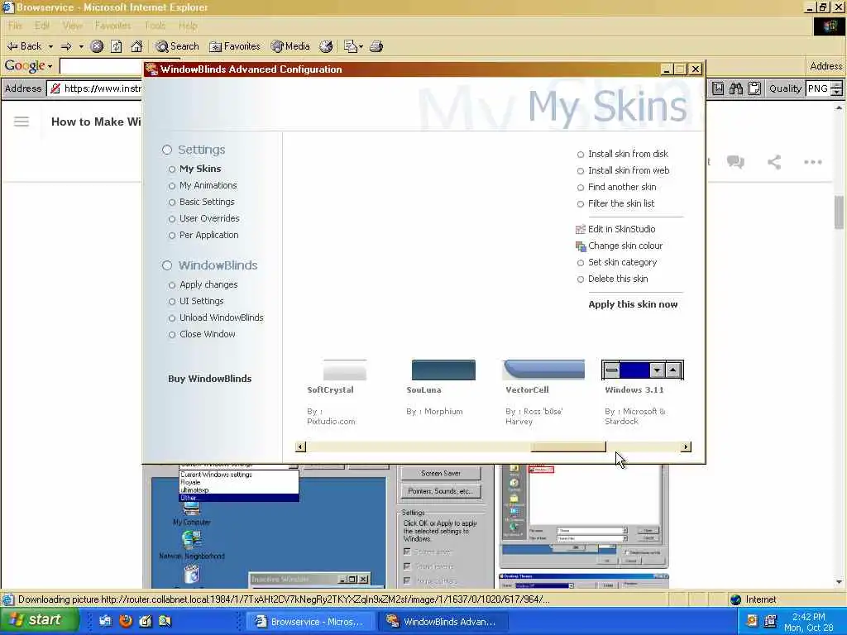Click the Home icon in IE toolbar

click(136, 46)
